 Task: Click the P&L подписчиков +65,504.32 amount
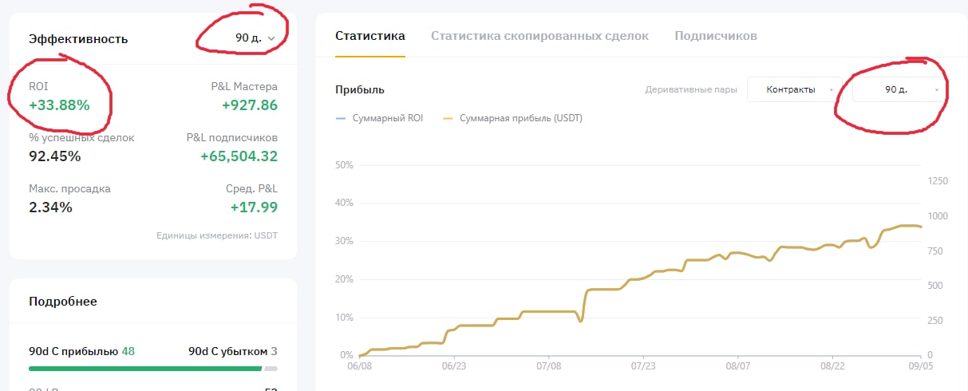click(x=239, y=156)
